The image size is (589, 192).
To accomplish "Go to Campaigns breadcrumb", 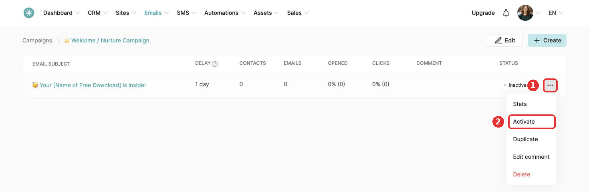I will 37,40.
